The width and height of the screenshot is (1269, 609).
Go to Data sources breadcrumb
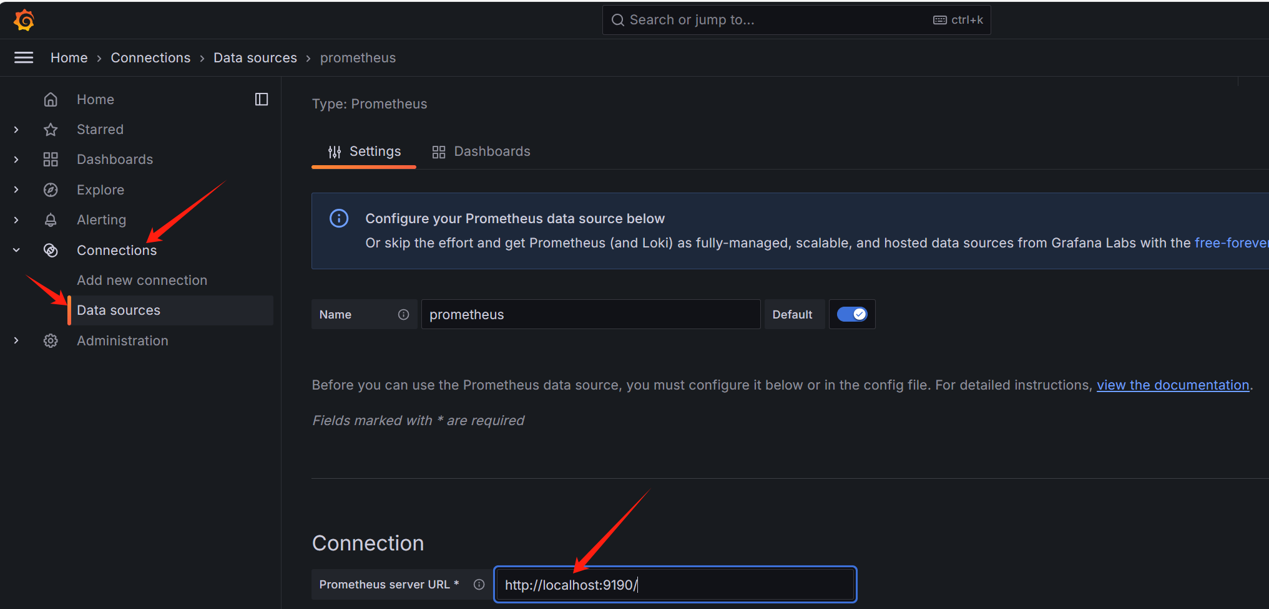tap(255, 58)
